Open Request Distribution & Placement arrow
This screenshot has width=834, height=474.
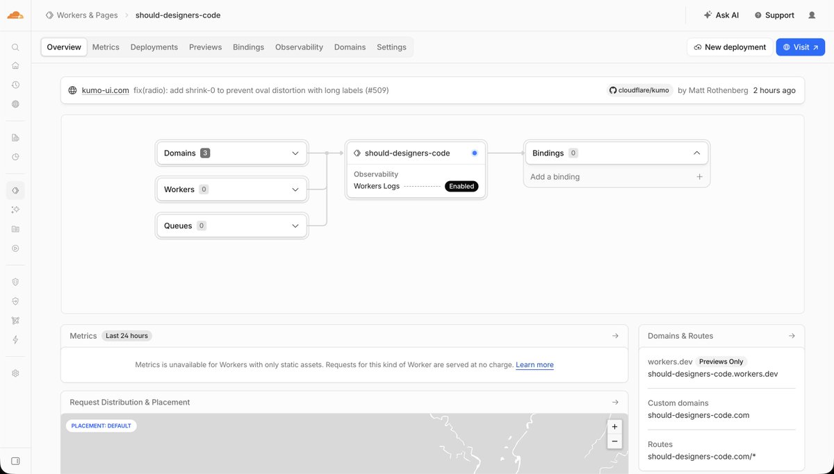point(615,403)
